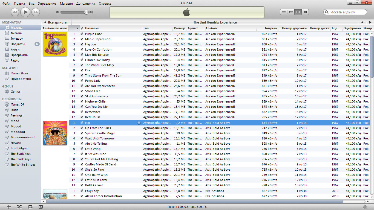The image size is (374, 210).
Task: Adjust the volume slider knob
Action: point(87,12)
